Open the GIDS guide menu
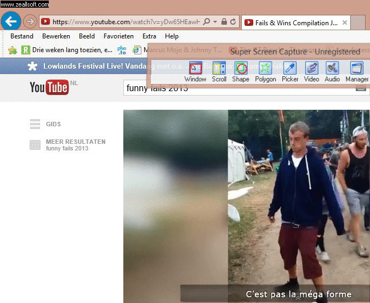This screenshot has width=370, height=303. 53,125
